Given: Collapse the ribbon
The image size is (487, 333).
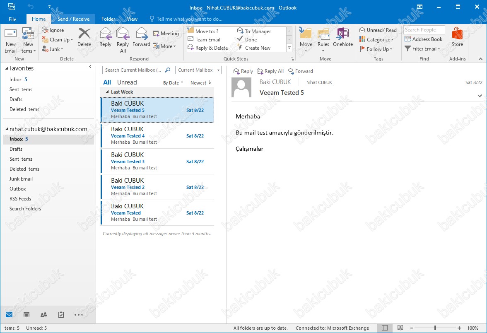Looking at the screenshot, I should pyautogui.click(x=480, y=59).
